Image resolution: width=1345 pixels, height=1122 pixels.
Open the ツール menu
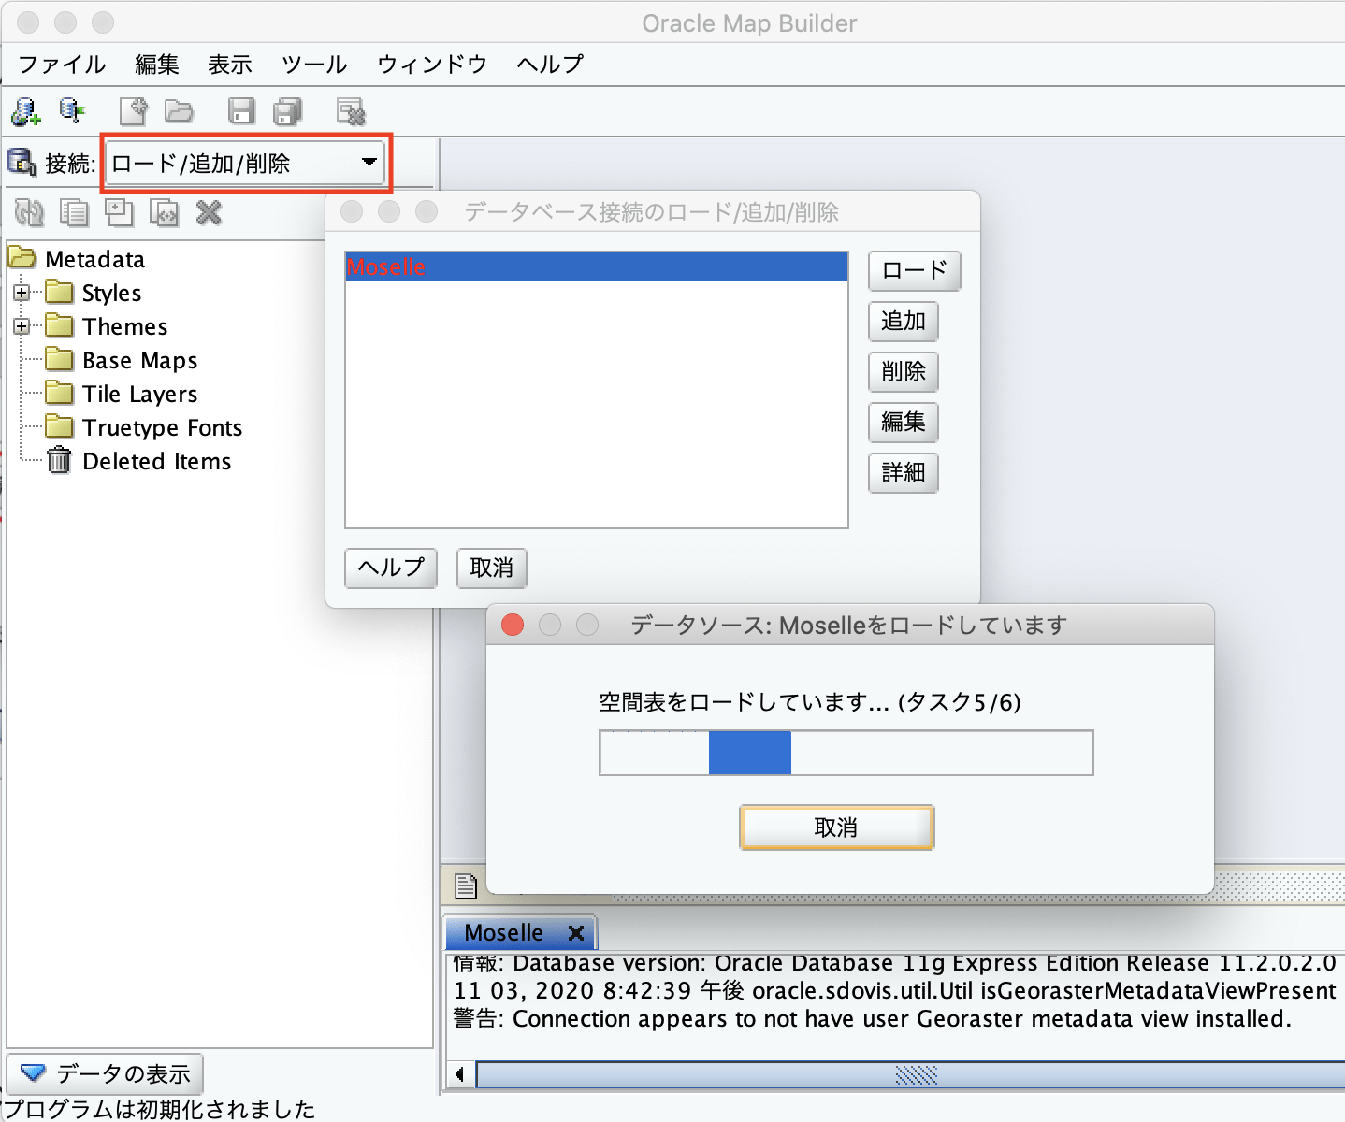(314, 64)
